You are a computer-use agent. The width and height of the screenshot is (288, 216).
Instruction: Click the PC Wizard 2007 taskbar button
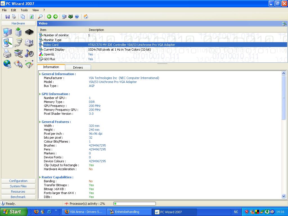pos(174,212)
